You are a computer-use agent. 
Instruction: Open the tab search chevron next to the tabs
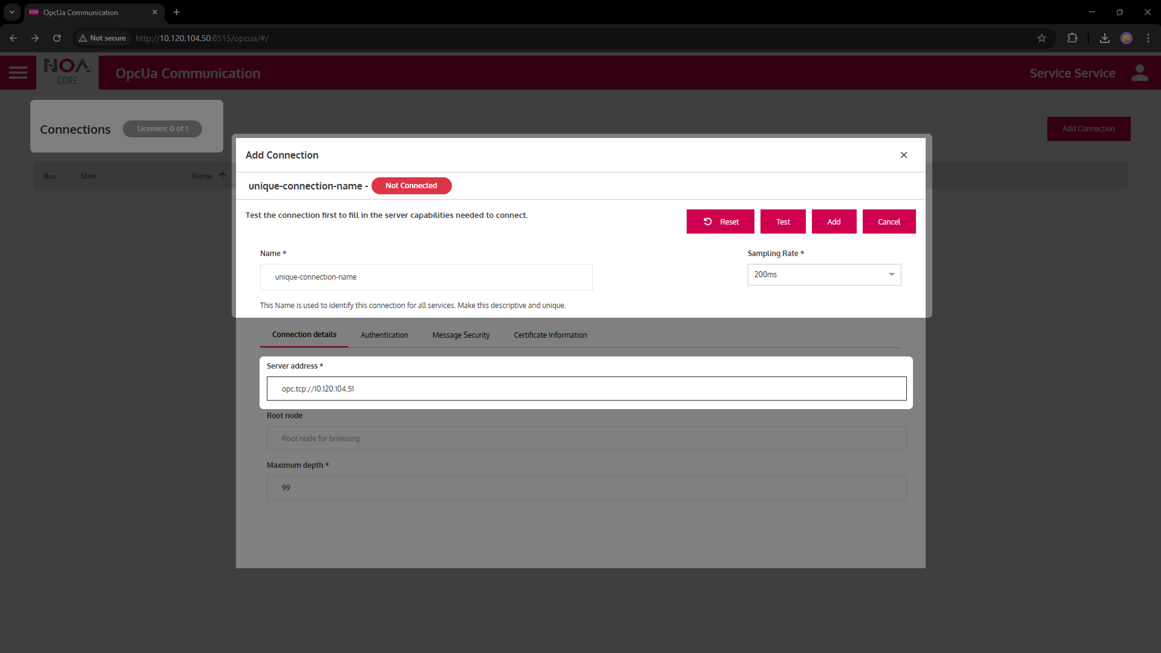click(x=11, y=12)
